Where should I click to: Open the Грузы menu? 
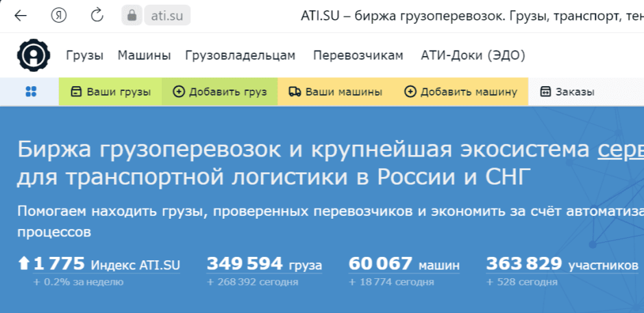pos(84,56)
